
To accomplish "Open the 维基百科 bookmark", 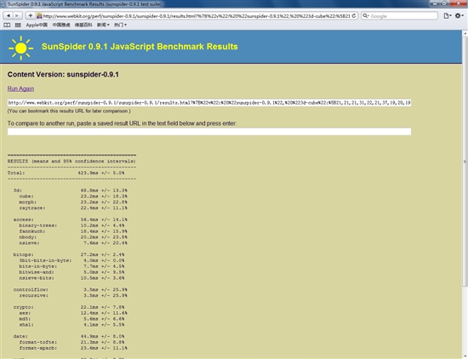I will coord(83,25).
